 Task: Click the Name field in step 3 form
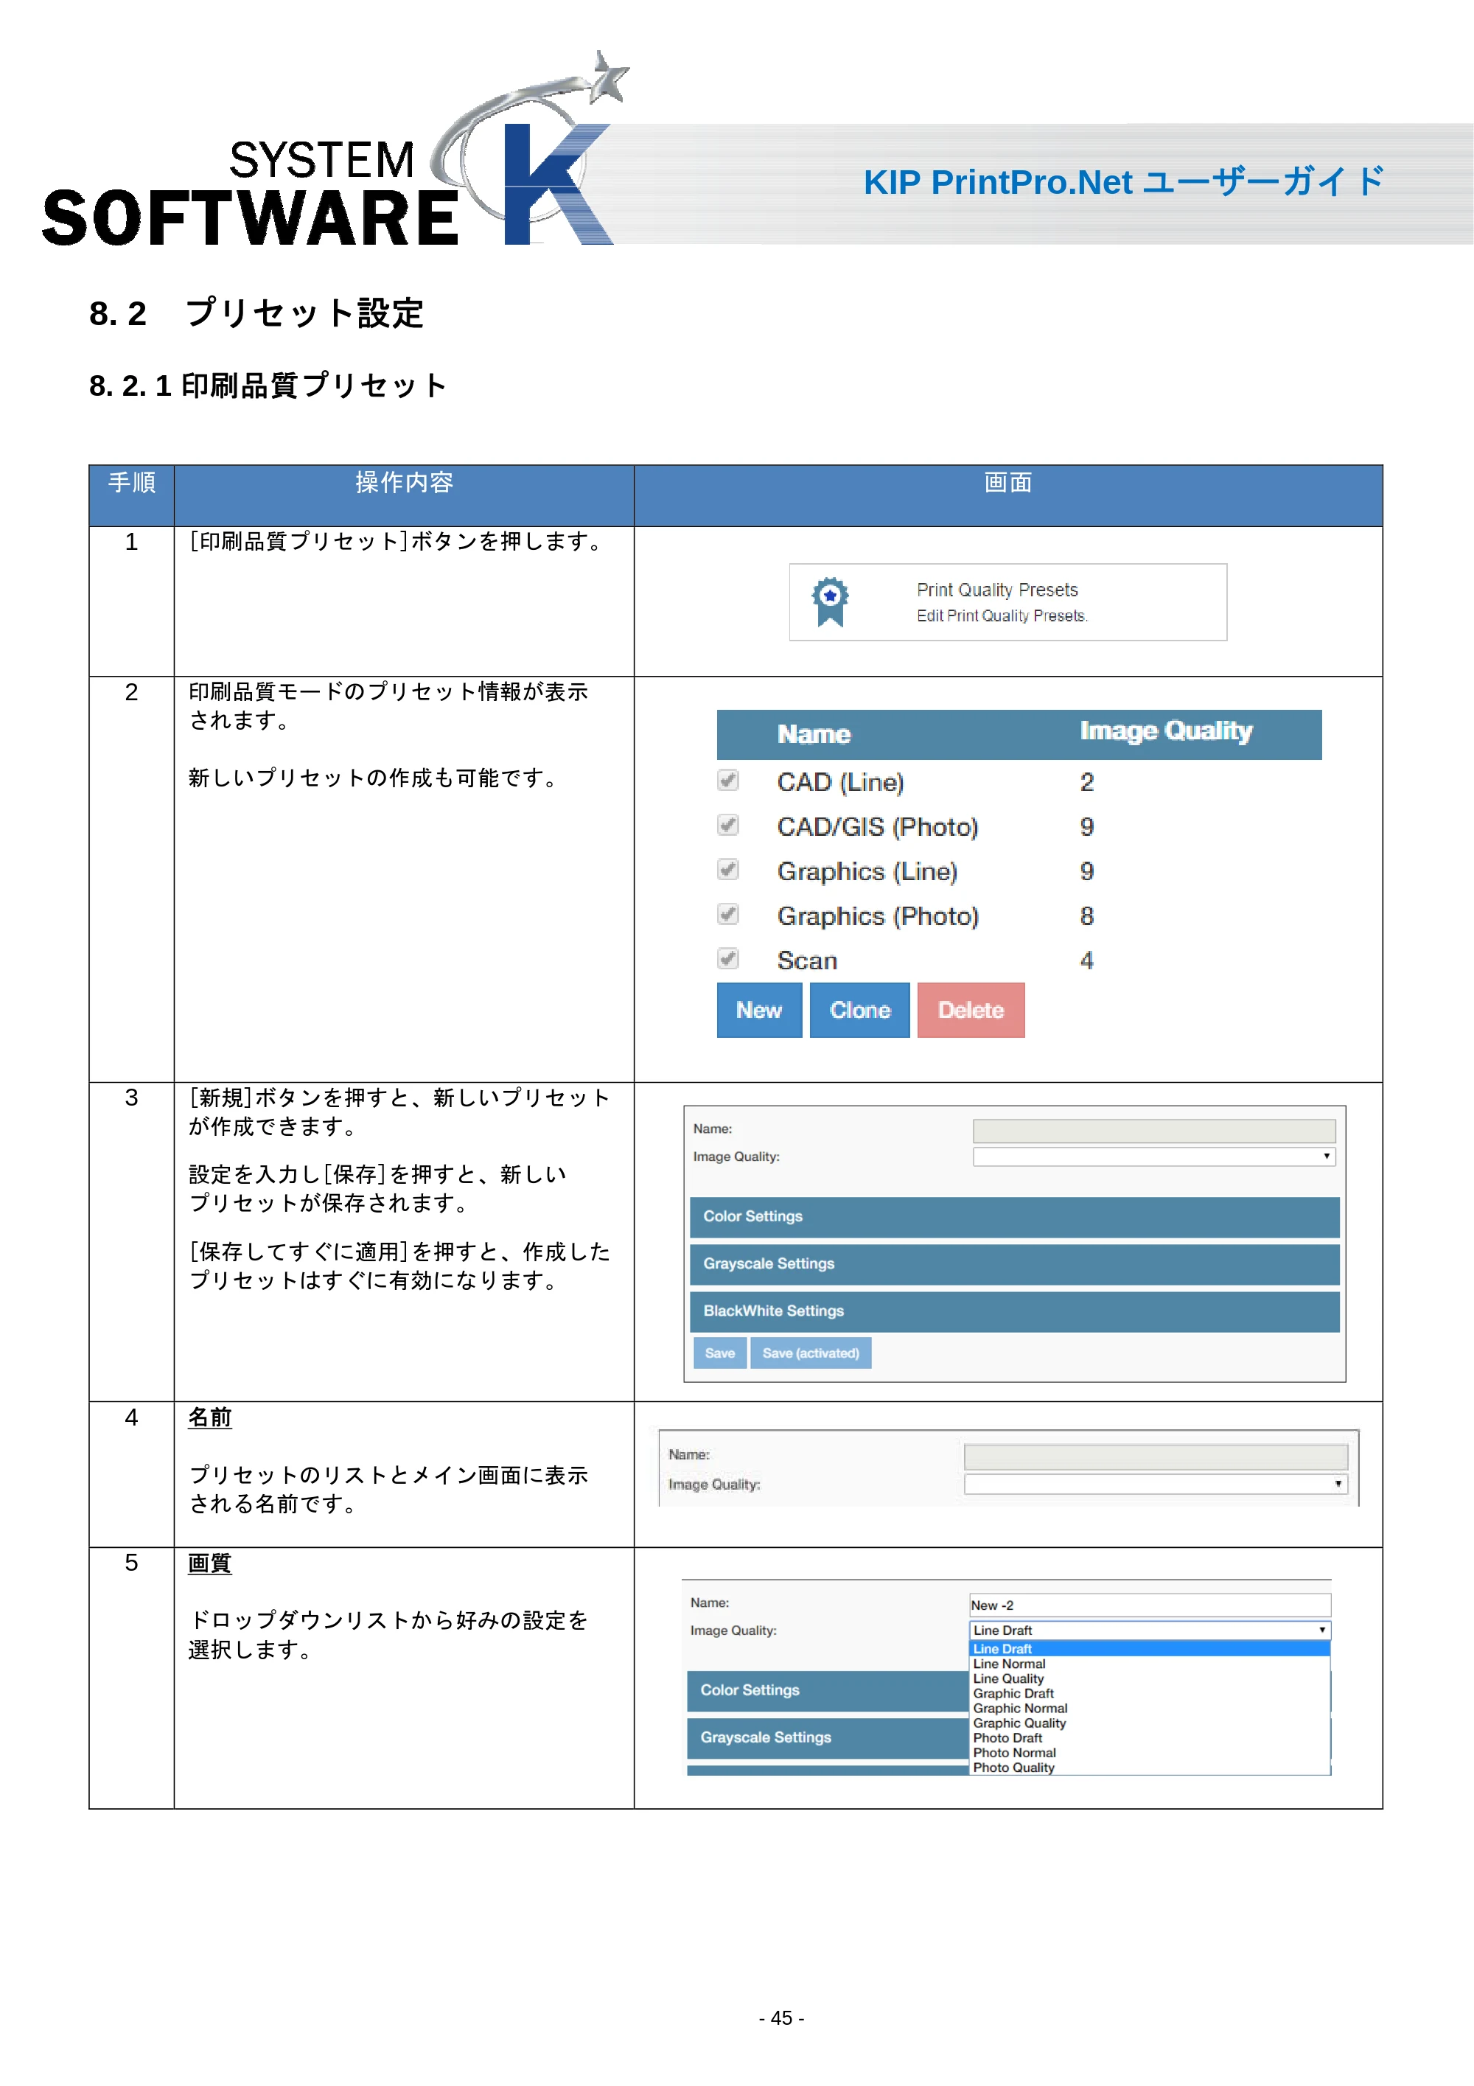coord(1153,1131)
